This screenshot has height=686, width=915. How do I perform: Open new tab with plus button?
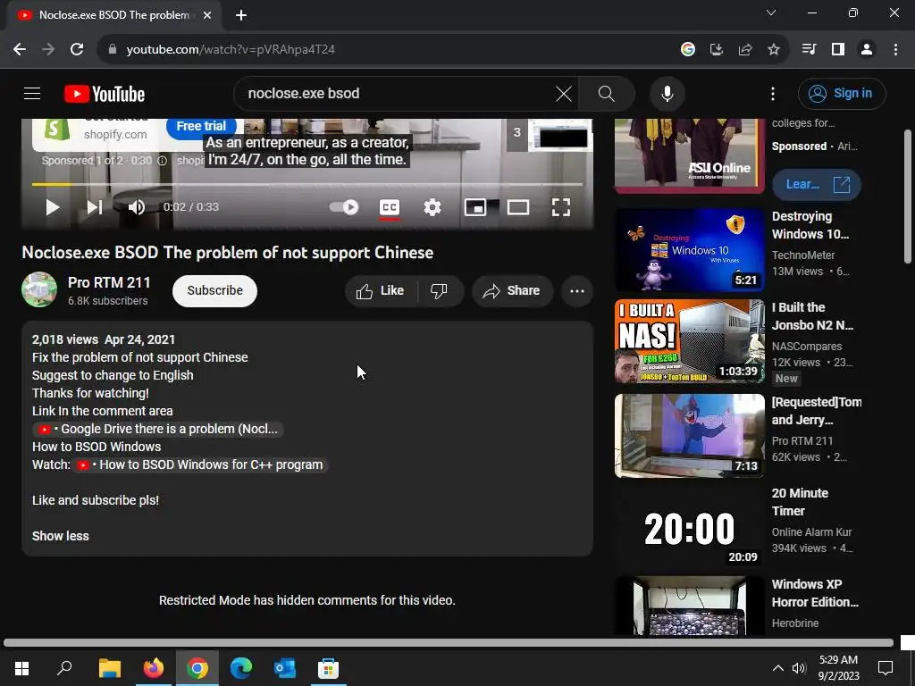pos(241,15)
